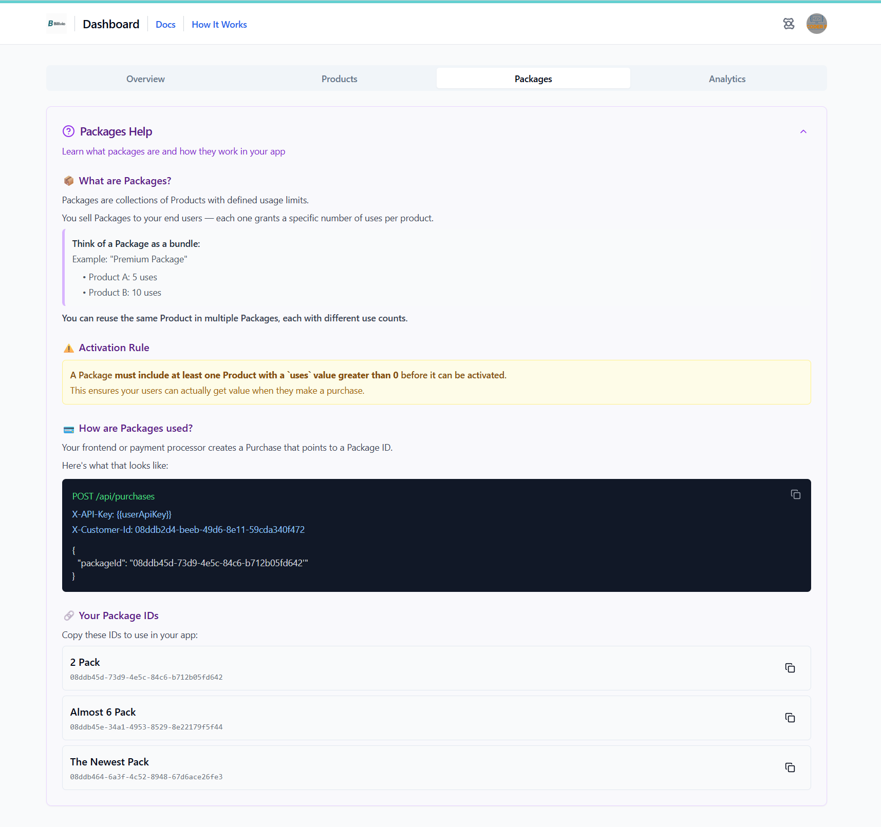Switch to the Analytics tab
Viewport: 881px width, 827px height.
(x=727, y=79)
